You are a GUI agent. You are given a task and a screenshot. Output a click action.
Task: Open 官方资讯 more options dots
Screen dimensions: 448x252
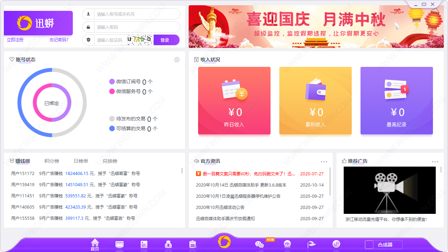(324, 162)
